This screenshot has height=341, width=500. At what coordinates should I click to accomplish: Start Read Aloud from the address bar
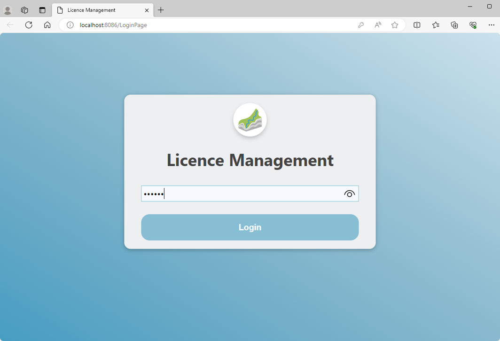378,25
